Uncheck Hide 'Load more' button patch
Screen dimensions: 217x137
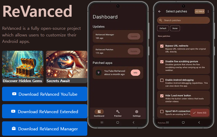click(162, 96)
